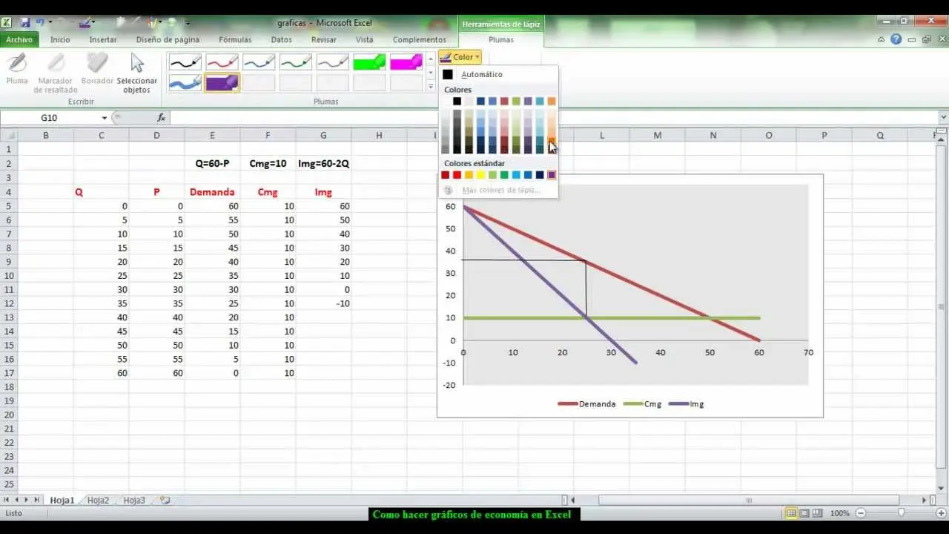This screenshot has width=949, height=534.
Task: Choose the Automático color option
Action: pos(481,74)
